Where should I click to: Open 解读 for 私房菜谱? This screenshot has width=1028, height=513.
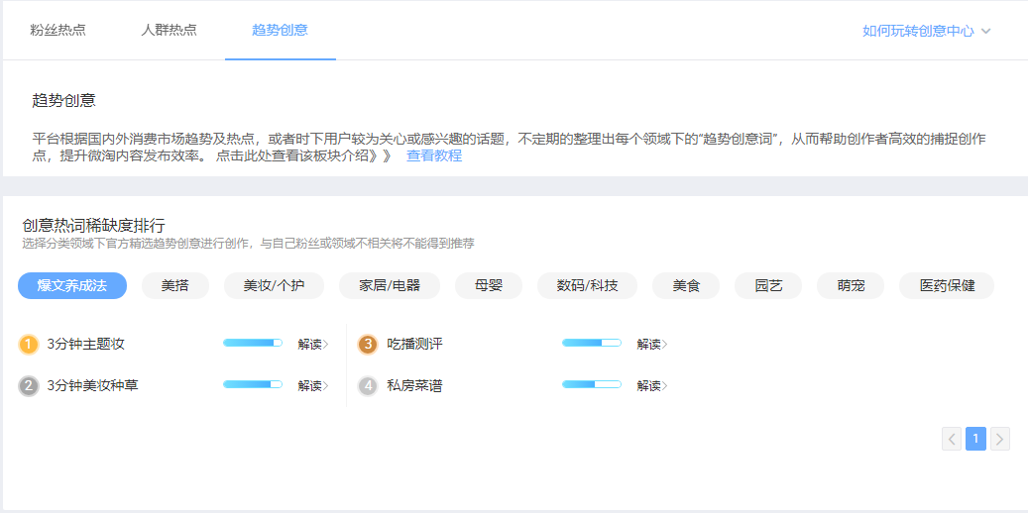click(651, 386)
